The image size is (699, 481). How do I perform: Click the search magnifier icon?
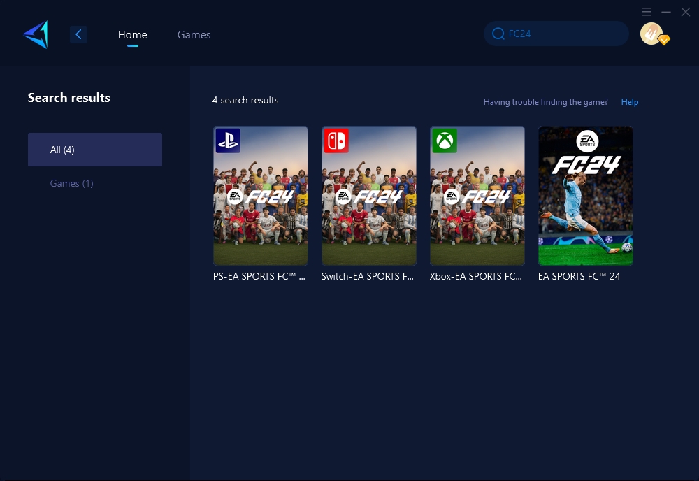point(498,34)
